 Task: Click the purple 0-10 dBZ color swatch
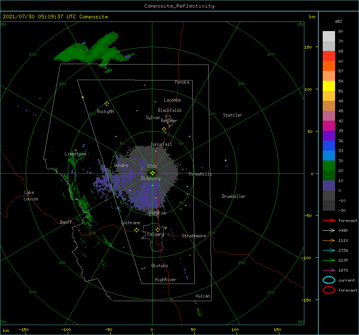pyautogui.click(x=329, y=186)
